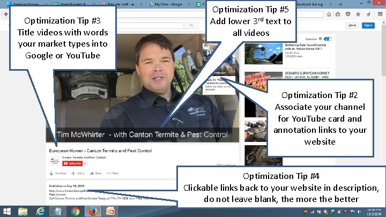Click the taskbar clock and date
This screenshot has height=217, width=386.
[374, 212]
